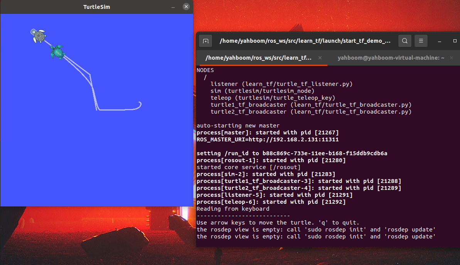Image resolution: width=460 pixels, height=265 pixels.
Task: Click the process[sim-2] started line
Action: pos(266,174)
